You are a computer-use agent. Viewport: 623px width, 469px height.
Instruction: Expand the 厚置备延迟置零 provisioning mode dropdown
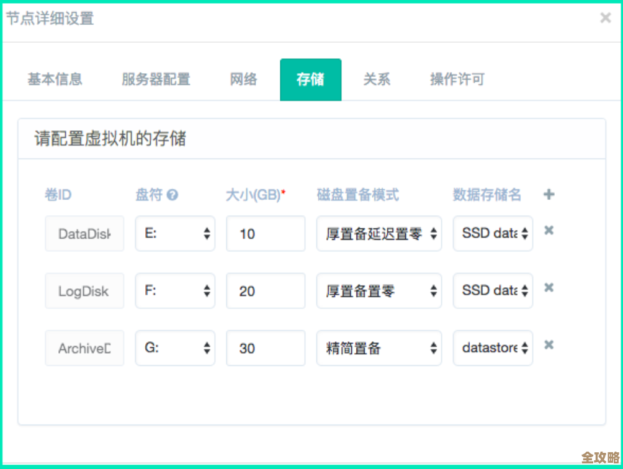(x=379, y=233)
